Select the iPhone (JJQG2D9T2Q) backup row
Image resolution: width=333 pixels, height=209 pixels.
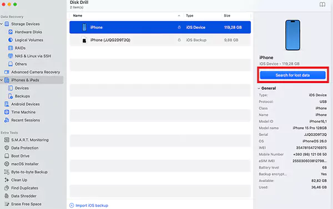[x=160, y=40]
